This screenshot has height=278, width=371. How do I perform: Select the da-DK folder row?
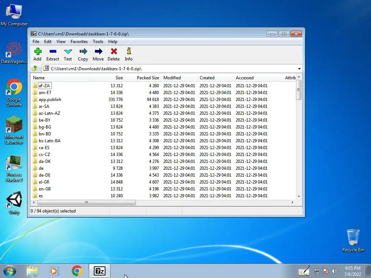point(163,161)
